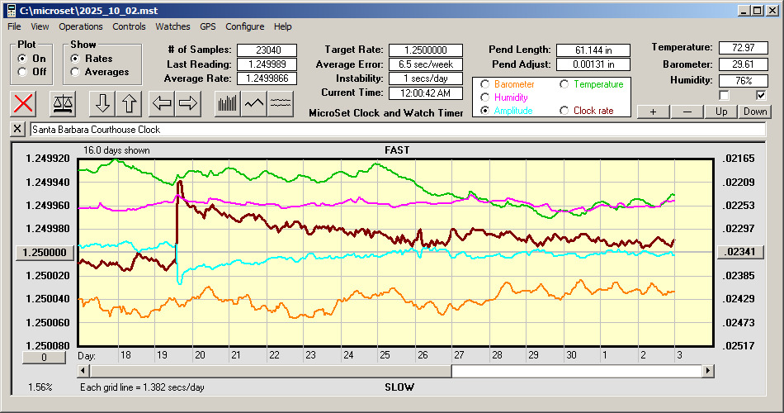Screen dimensions: 784x413
Task: Click the red X delete icon
Action: click(25, 103)
